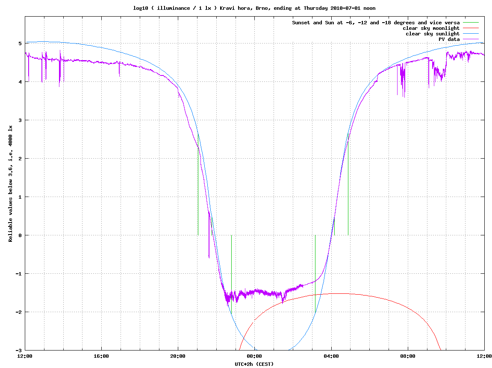Click the '08:00' x-axis tick label
The width and height of the screenshot is (492, 368).
click(x=408, y=356)
